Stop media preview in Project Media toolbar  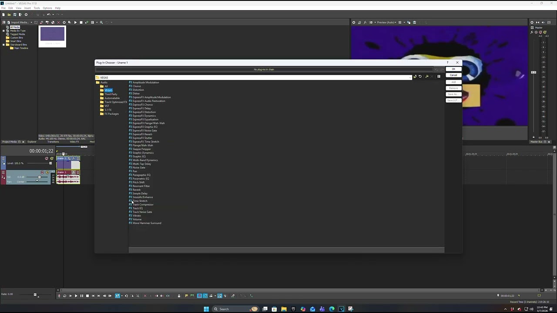pyautogui.click(x=81, y=22)
